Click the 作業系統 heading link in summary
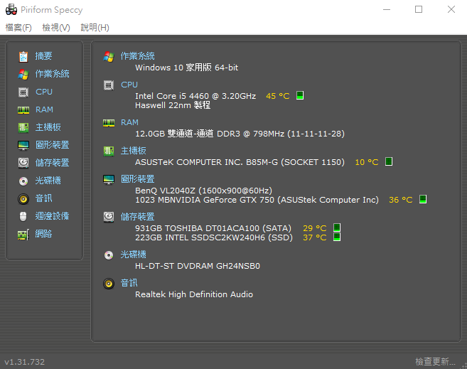Viewport: 467px width, 369px height. (138, 56)
